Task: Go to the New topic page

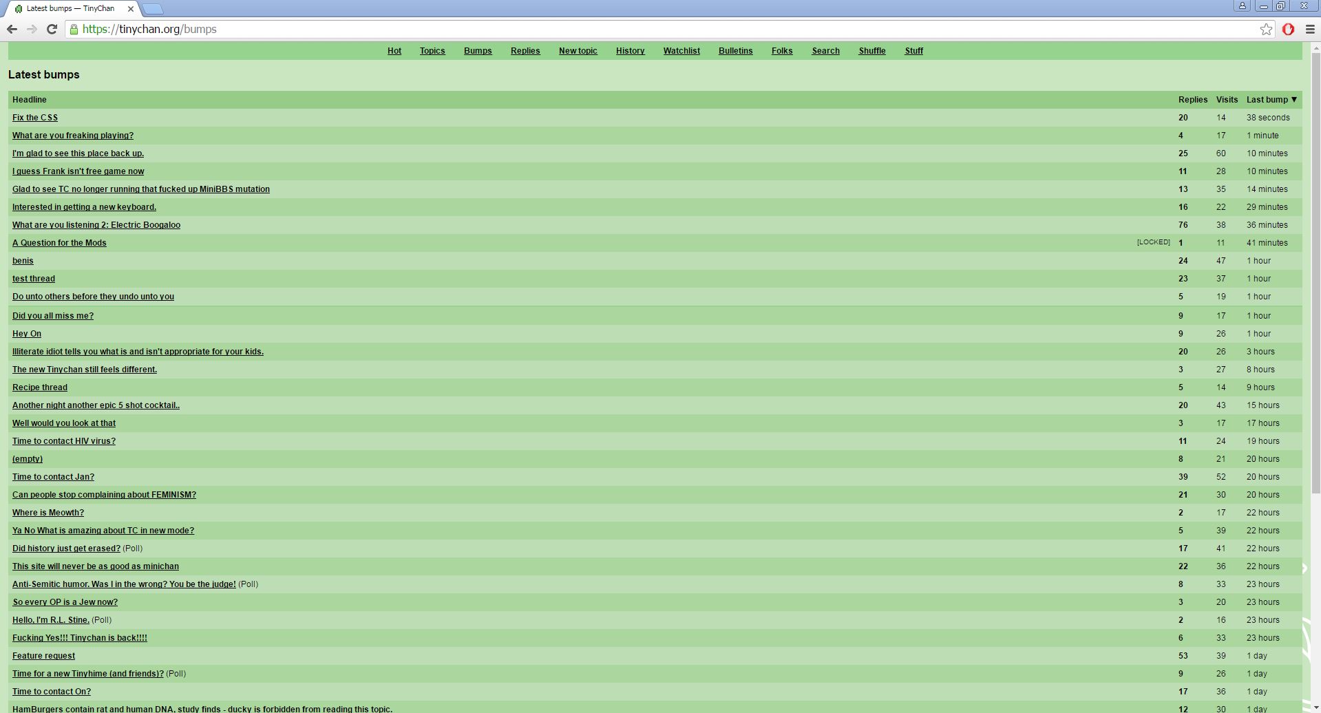Action: point(578,51)
